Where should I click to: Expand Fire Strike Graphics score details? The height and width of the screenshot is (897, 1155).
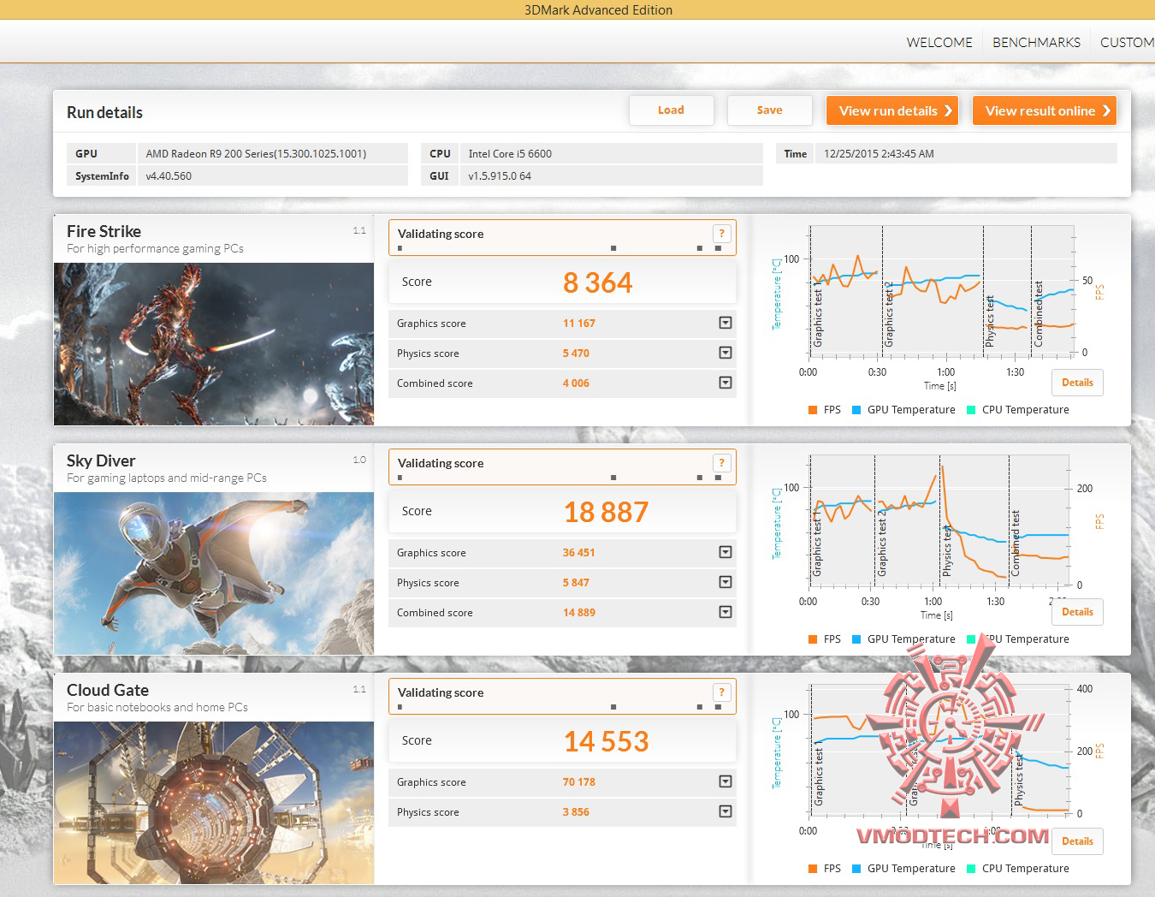(x=726, y=323)
